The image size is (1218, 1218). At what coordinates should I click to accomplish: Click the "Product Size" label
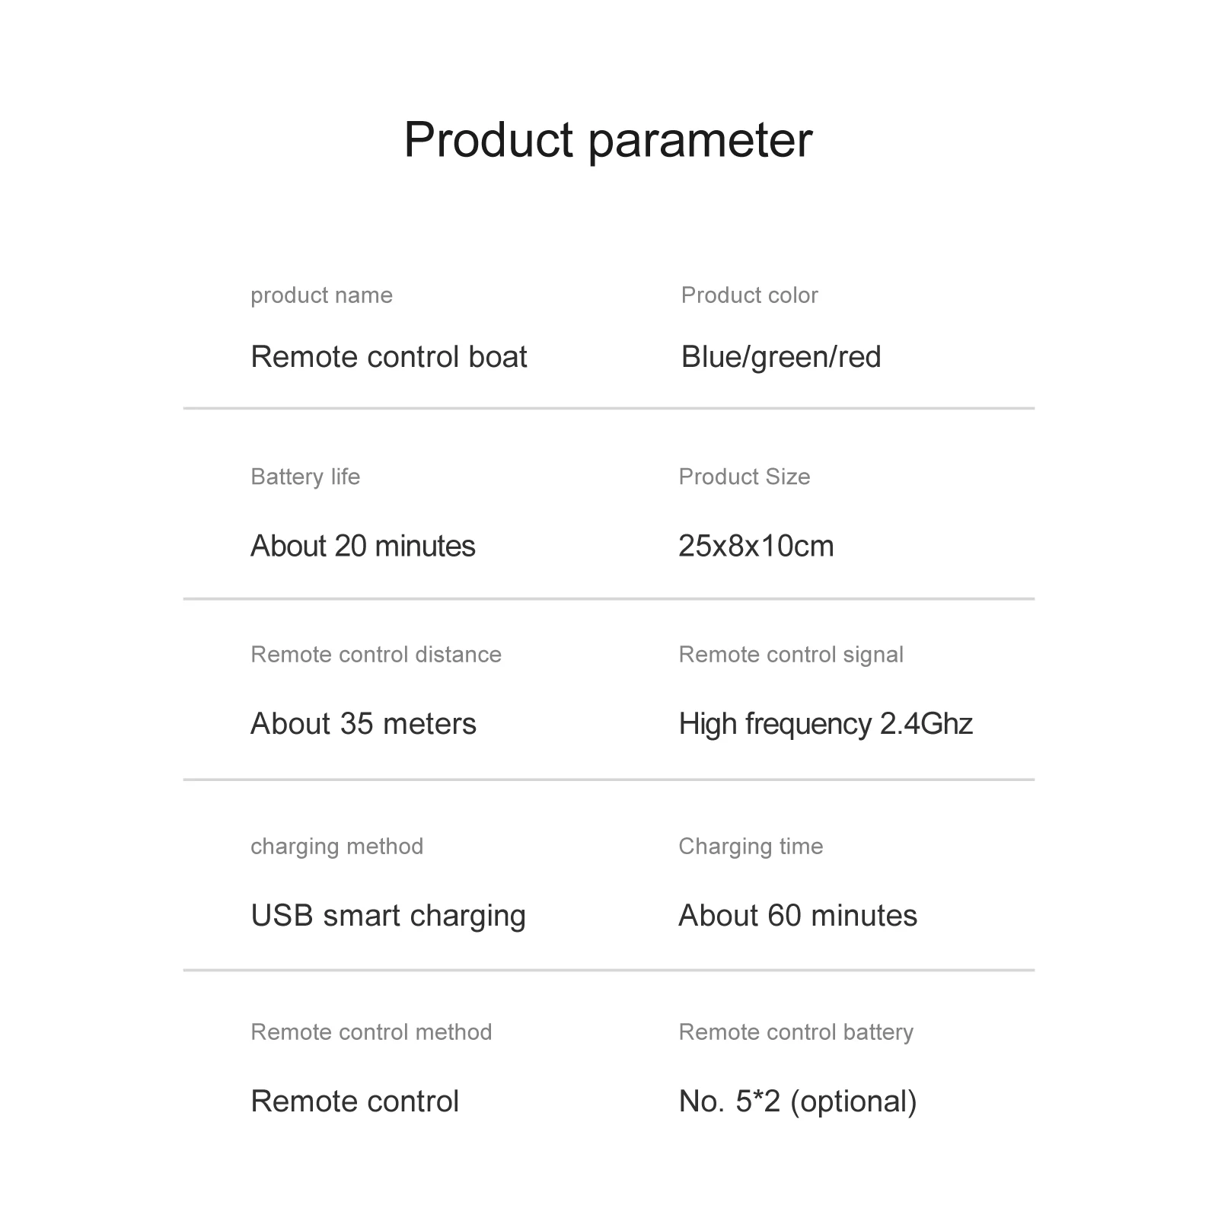pos(744,477)
